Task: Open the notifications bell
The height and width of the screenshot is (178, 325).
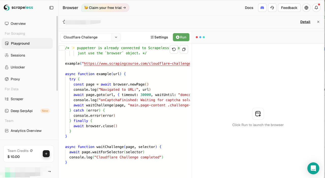Action: tap(316, 8)
